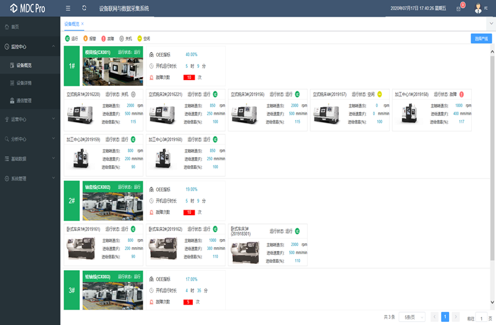Click the 选择产线 button
Screen dimensions: 496x325
coord(481,38)
